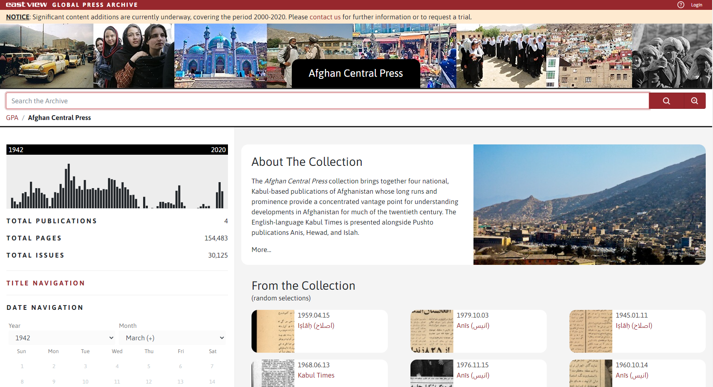Screen dimensions: 713x387
Task: Open the Year dropdown showing 1942
Action: (62, 338)
